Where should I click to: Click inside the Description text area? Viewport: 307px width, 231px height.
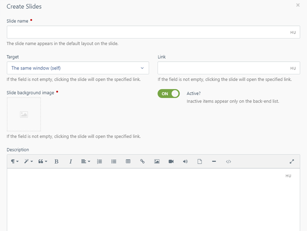pyautogui.click(x=153, y=200)
